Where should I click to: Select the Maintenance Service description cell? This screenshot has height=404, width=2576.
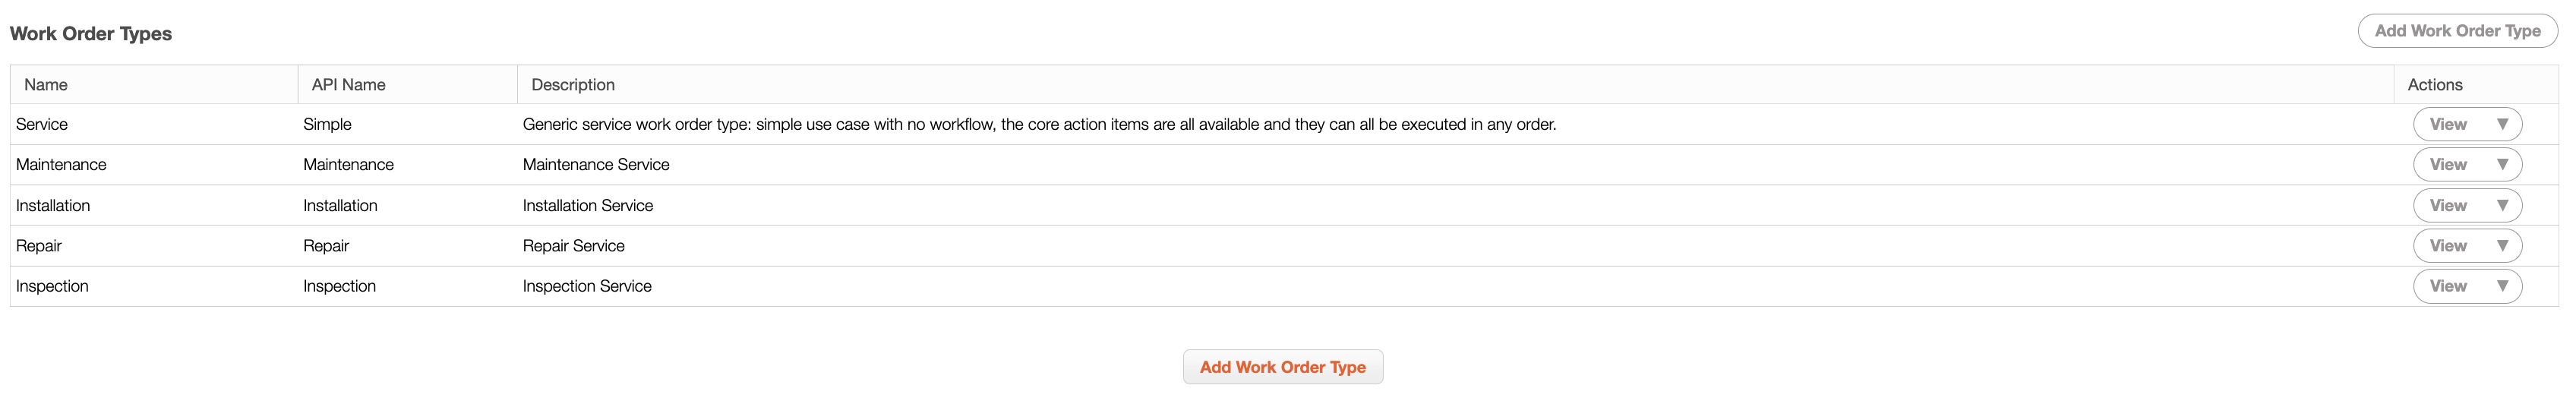tap(596, 165)
